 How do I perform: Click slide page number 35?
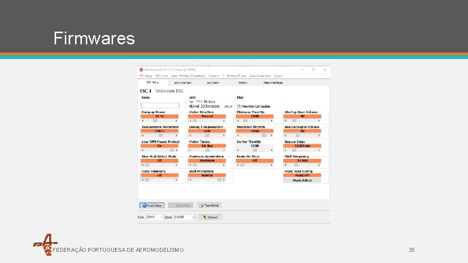411,250
